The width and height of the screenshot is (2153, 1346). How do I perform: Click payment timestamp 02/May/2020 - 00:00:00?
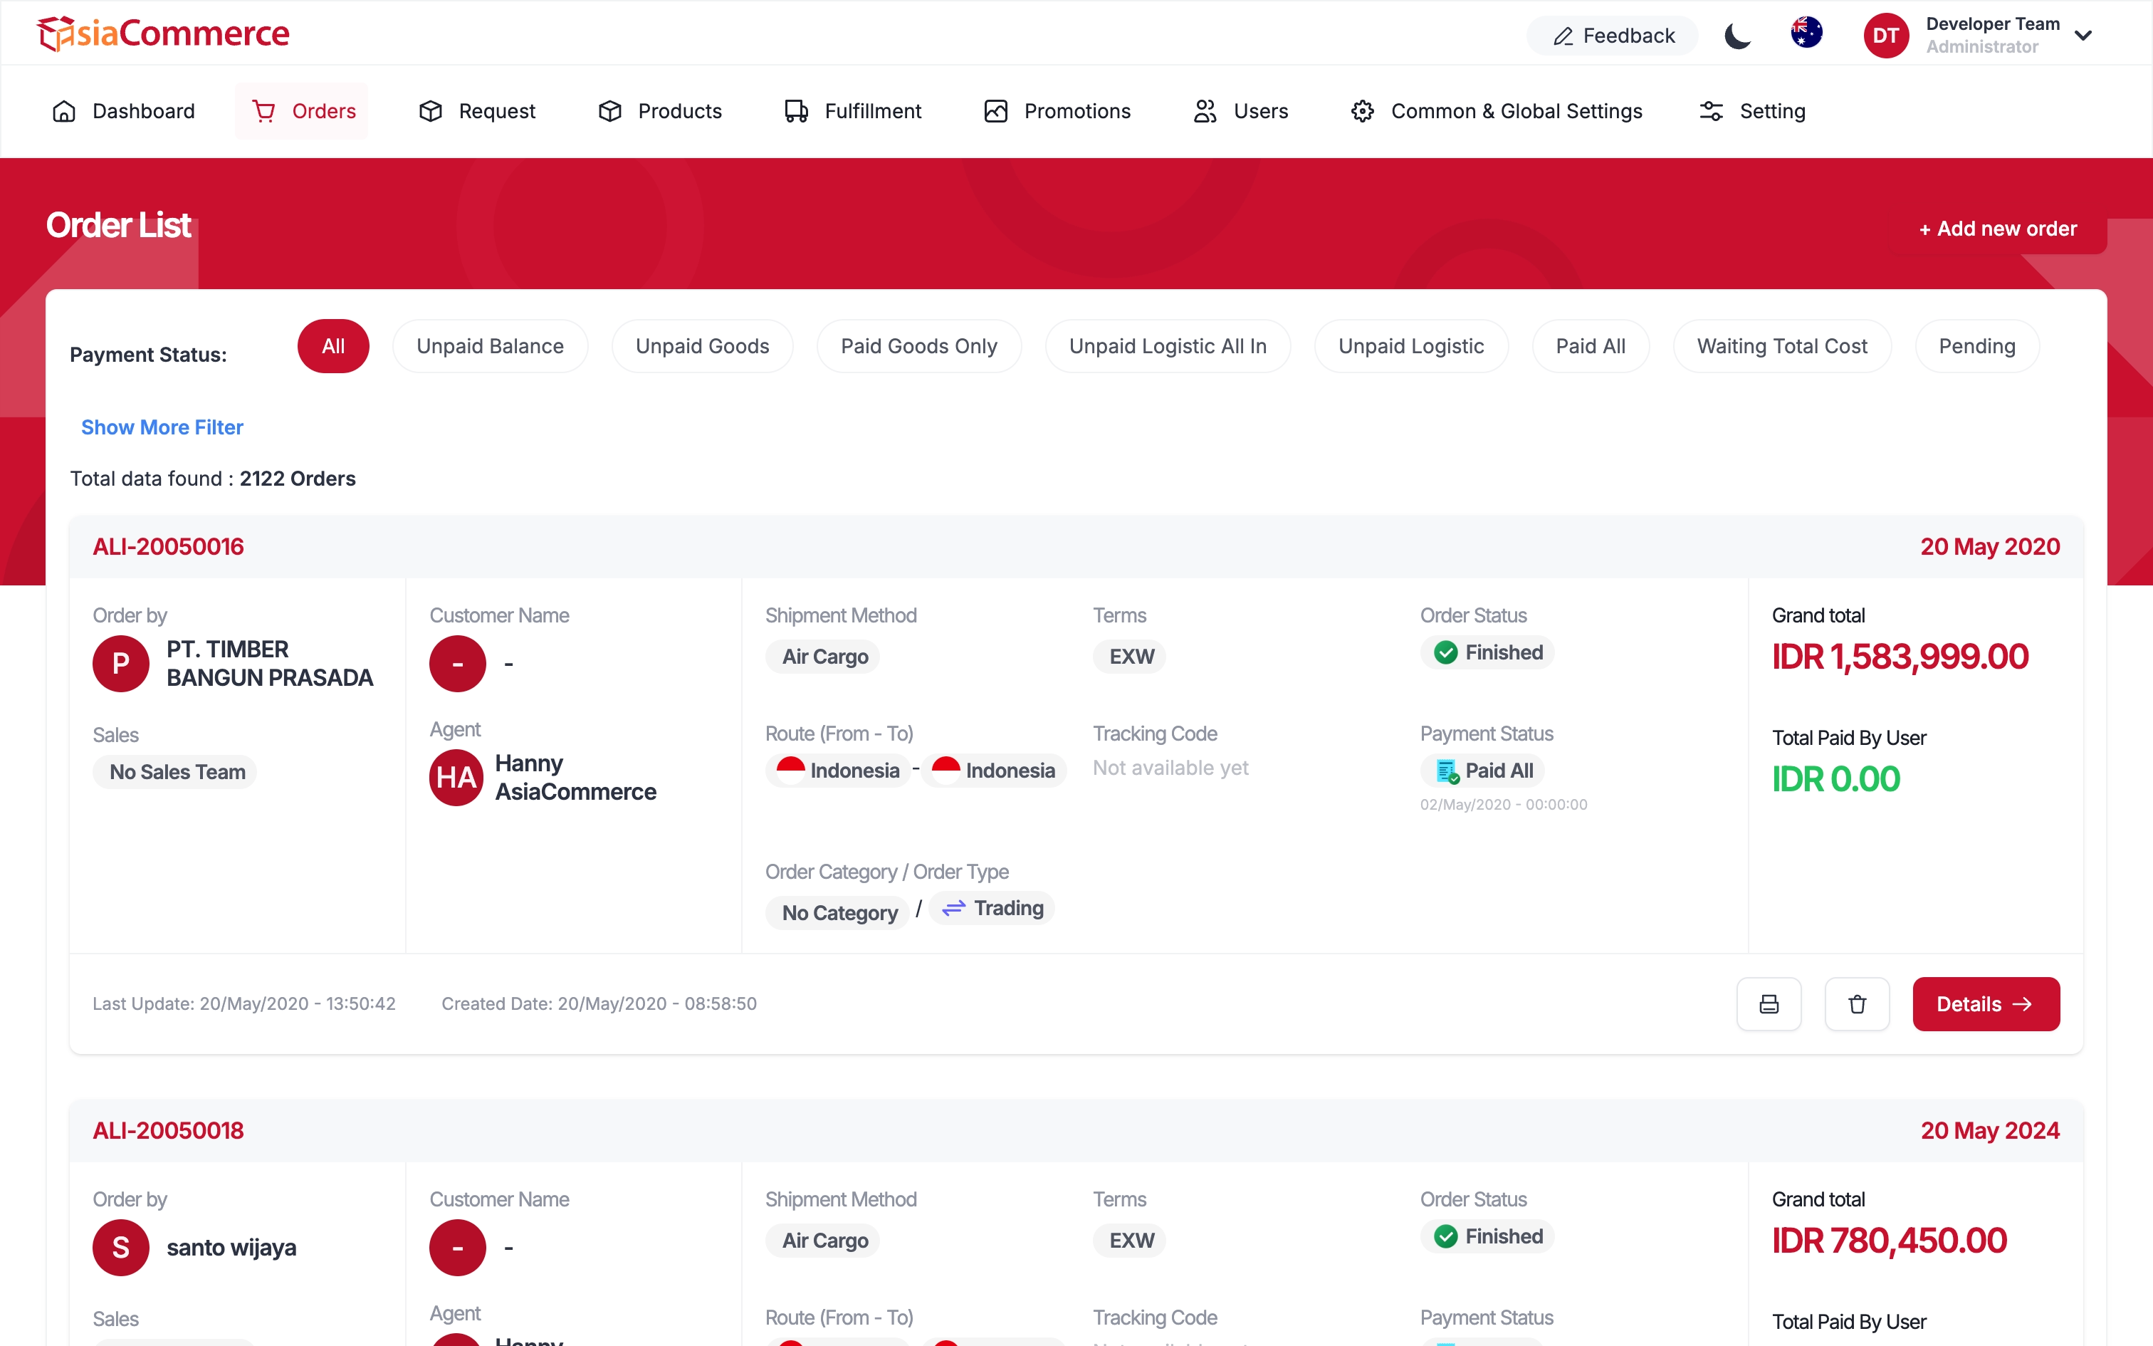[x=1504, y=805]
